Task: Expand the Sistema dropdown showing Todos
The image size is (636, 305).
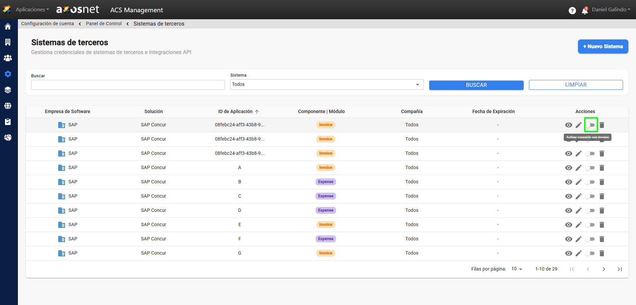Action: click(326, 85)
